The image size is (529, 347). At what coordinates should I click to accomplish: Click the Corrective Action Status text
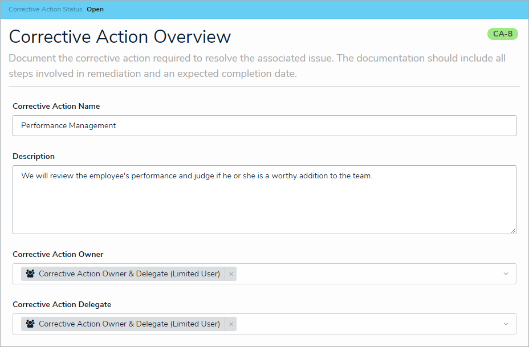[x=46, y=10]
